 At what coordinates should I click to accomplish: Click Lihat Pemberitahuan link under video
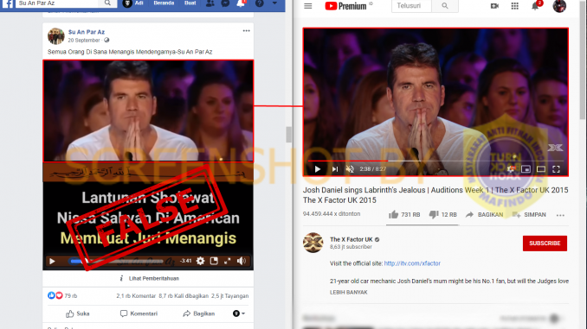coord(154,279)
